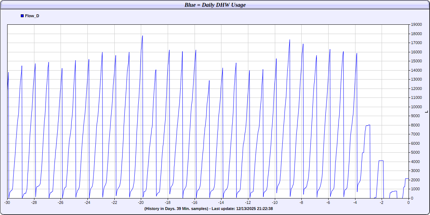The height and width of the screenshot is (215, 430).
Task: Pick the -16 x-axis day label
Action: pyautogui.click(x=195, y=202)
